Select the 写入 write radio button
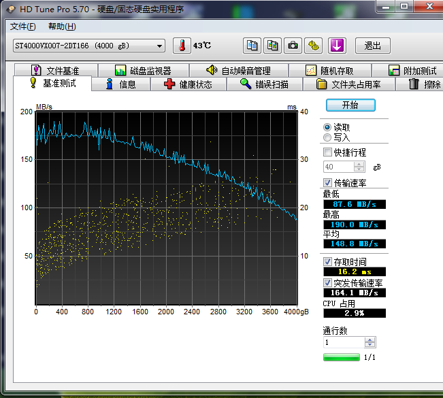 pyautogui.click(x=327, y=137)
